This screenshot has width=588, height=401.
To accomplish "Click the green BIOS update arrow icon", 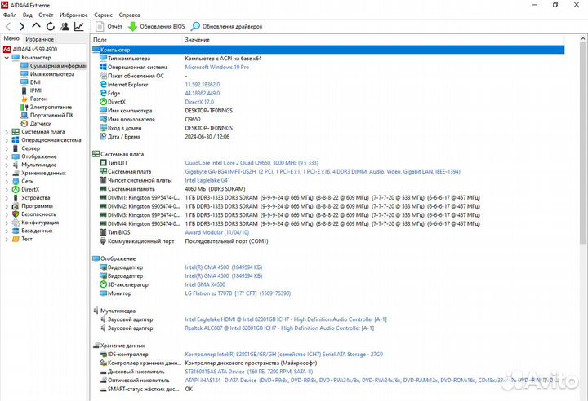I will 132,26.
